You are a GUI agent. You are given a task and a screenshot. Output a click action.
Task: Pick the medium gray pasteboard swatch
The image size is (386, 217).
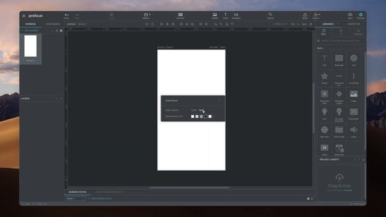[x=201, y=116]
